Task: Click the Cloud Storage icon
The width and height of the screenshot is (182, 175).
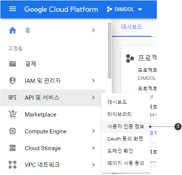Action: coord(13,148)
